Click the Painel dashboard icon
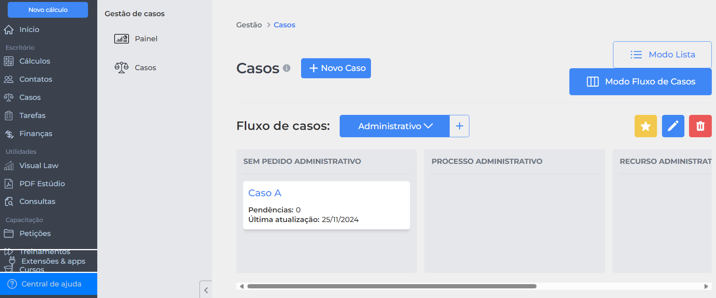Image resolution: width=716 pixels, height=298 pixels. point(122,39)
